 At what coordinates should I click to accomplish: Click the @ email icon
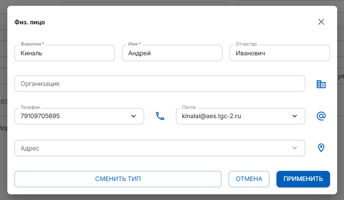pos(321,116)
